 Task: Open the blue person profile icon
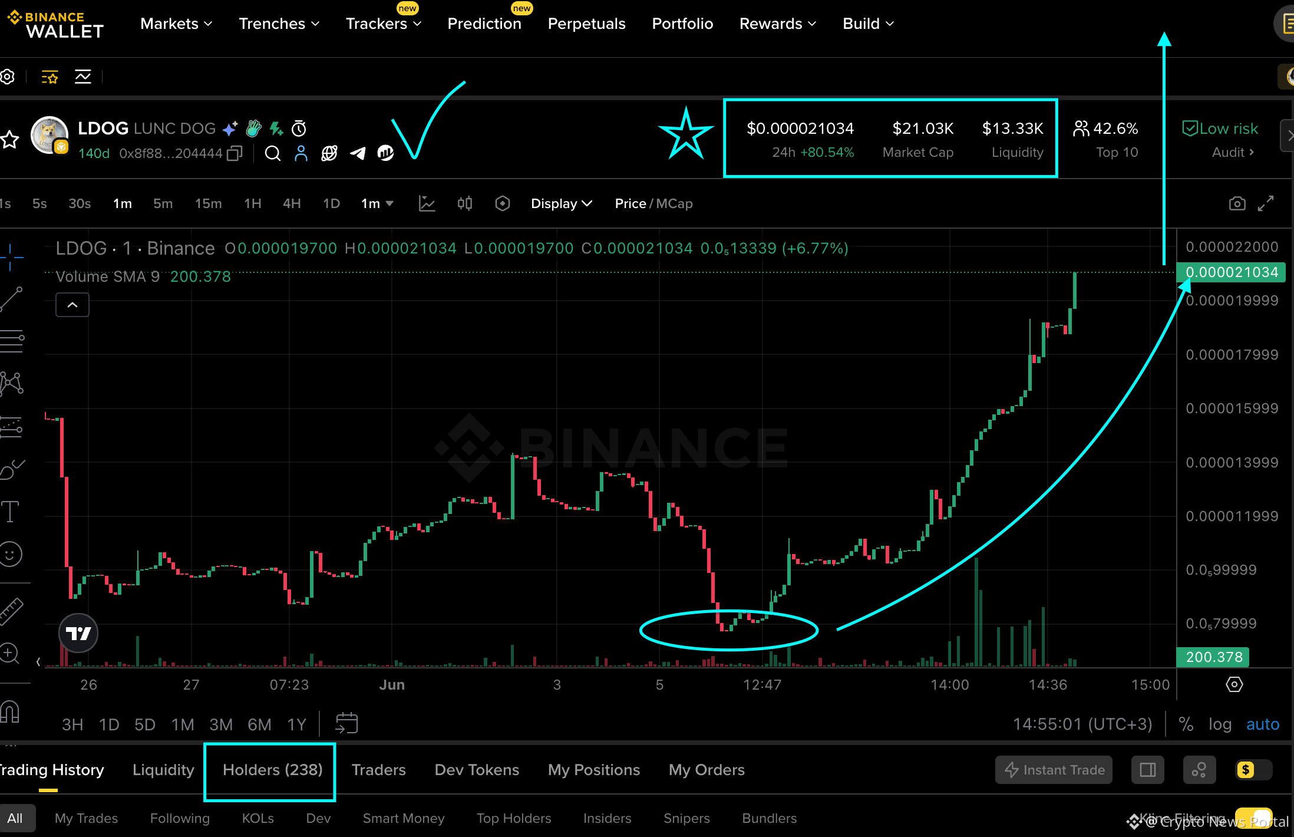click(301, 153)
